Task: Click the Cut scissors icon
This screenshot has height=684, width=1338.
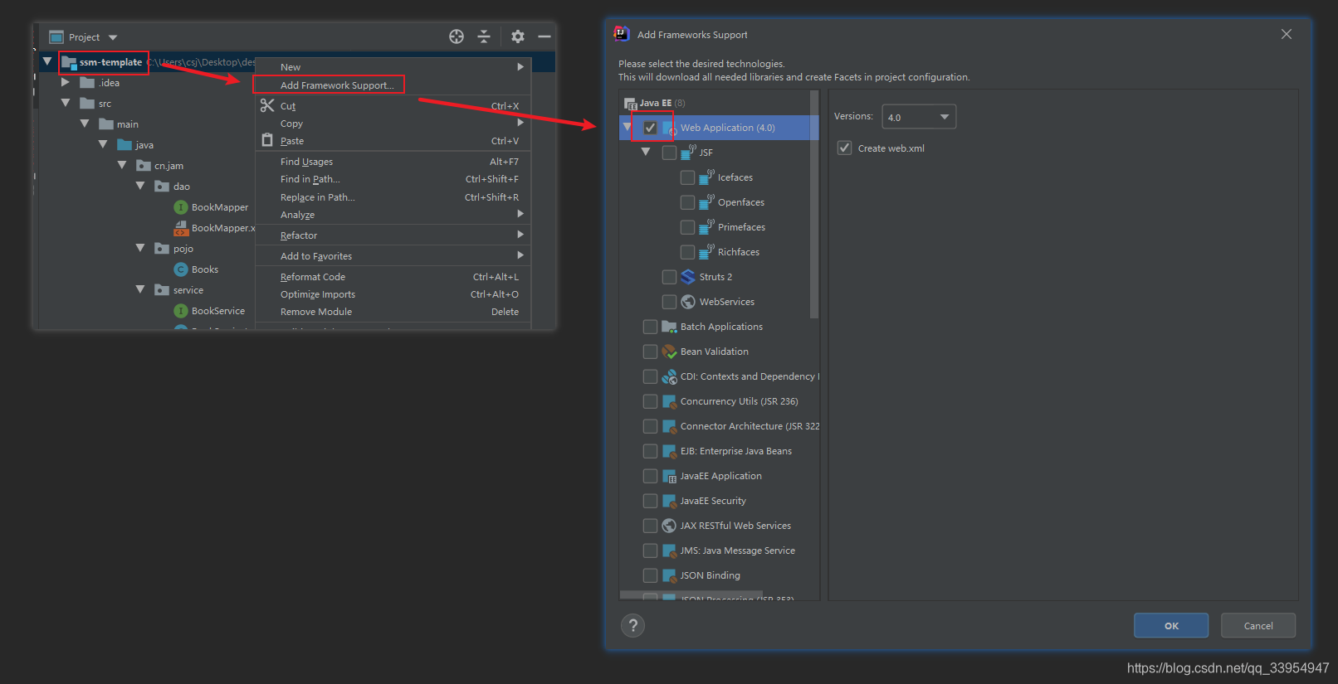Action: tap(267, 105)
